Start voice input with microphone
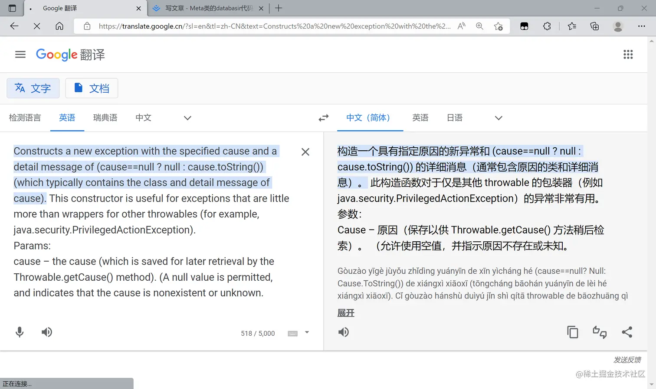The image size is (656, 389). pyautogui.click(x=20, y=332)
